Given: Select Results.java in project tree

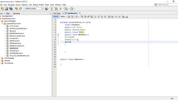Looking at the screenshot, I should (14, 48).
